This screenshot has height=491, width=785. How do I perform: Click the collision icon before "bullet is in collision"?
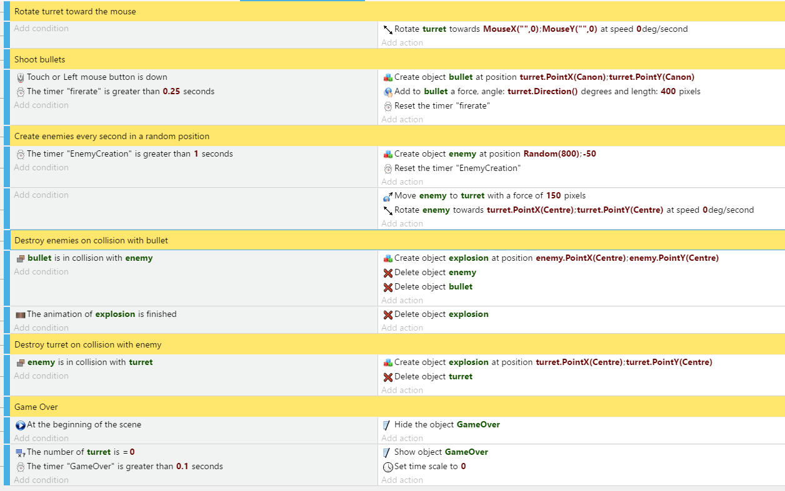click(x=21, y=258)
